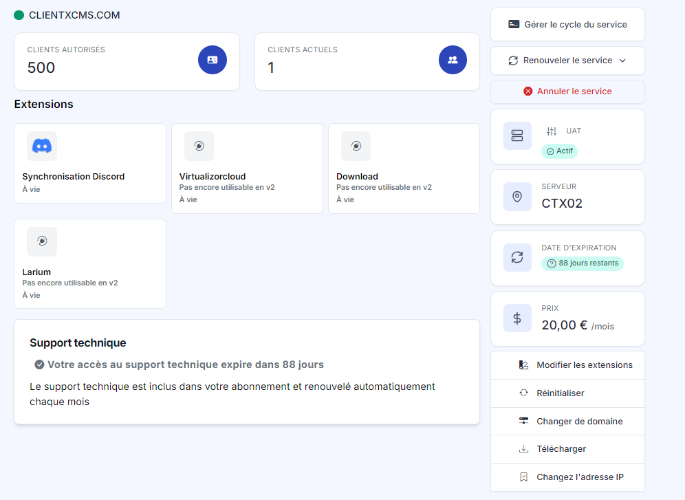This screenshot has width=685, height=500.
Task: Open Gérer le cycle du service
Action: pos(567,24)
